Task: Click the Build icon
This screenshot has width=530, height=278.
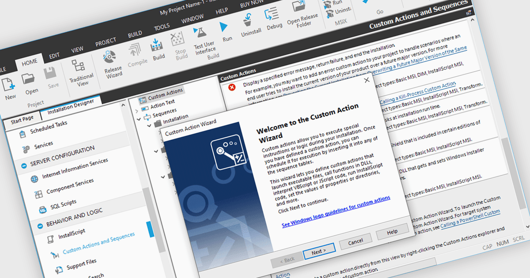Action: point(157,45)
